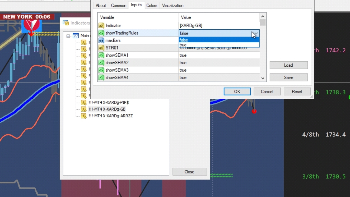Click the showTradingRules boolean icon
Screen dimensions: 350x197
101,33
